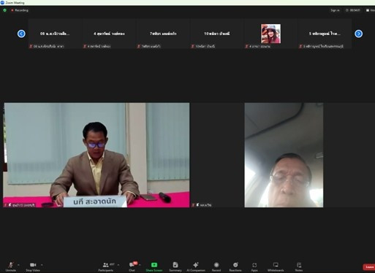This screenshot has width=375, height=273.
Task: Show previous participants with left arrow
Action: click(x=21, y=34)
